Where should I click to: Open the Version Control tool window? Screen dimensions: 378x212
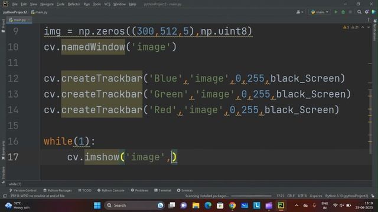coord(22,190)
